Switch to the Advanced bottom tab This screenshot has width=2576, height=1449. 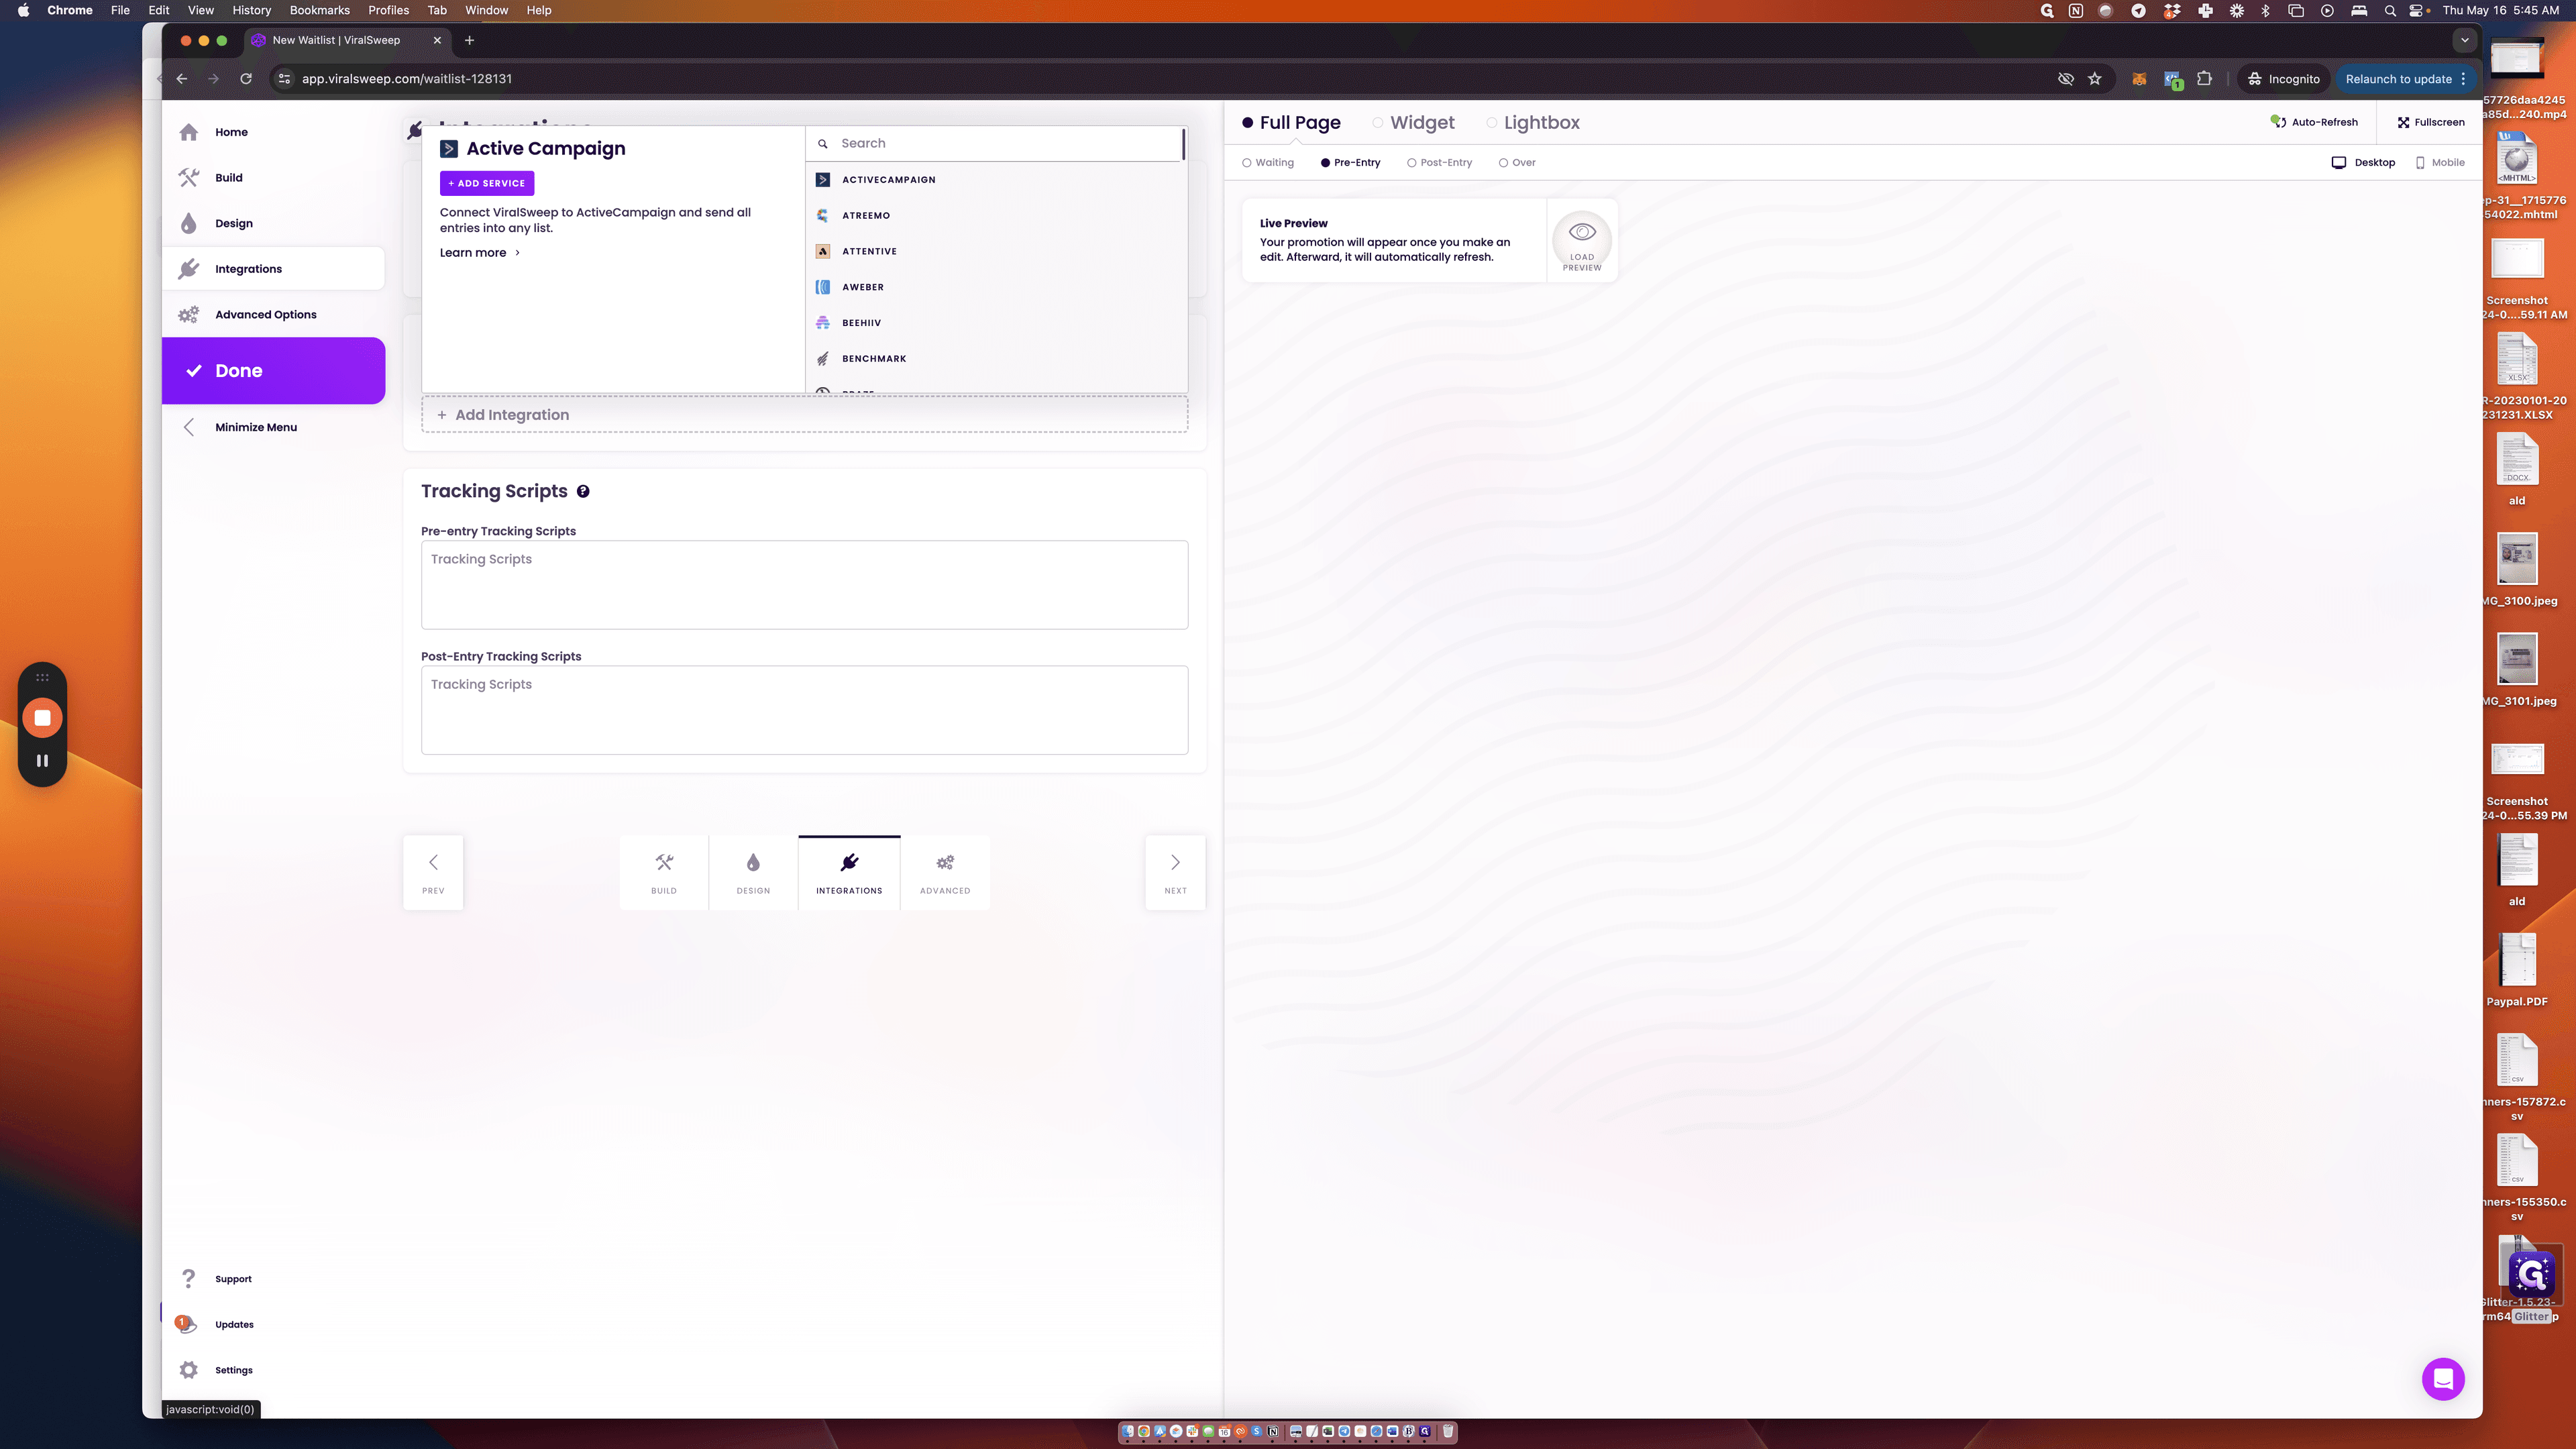(945, 872)
